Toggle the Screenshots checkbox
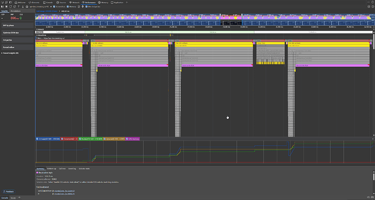Screen dimensions: 375x200 (x=54, y=7)
